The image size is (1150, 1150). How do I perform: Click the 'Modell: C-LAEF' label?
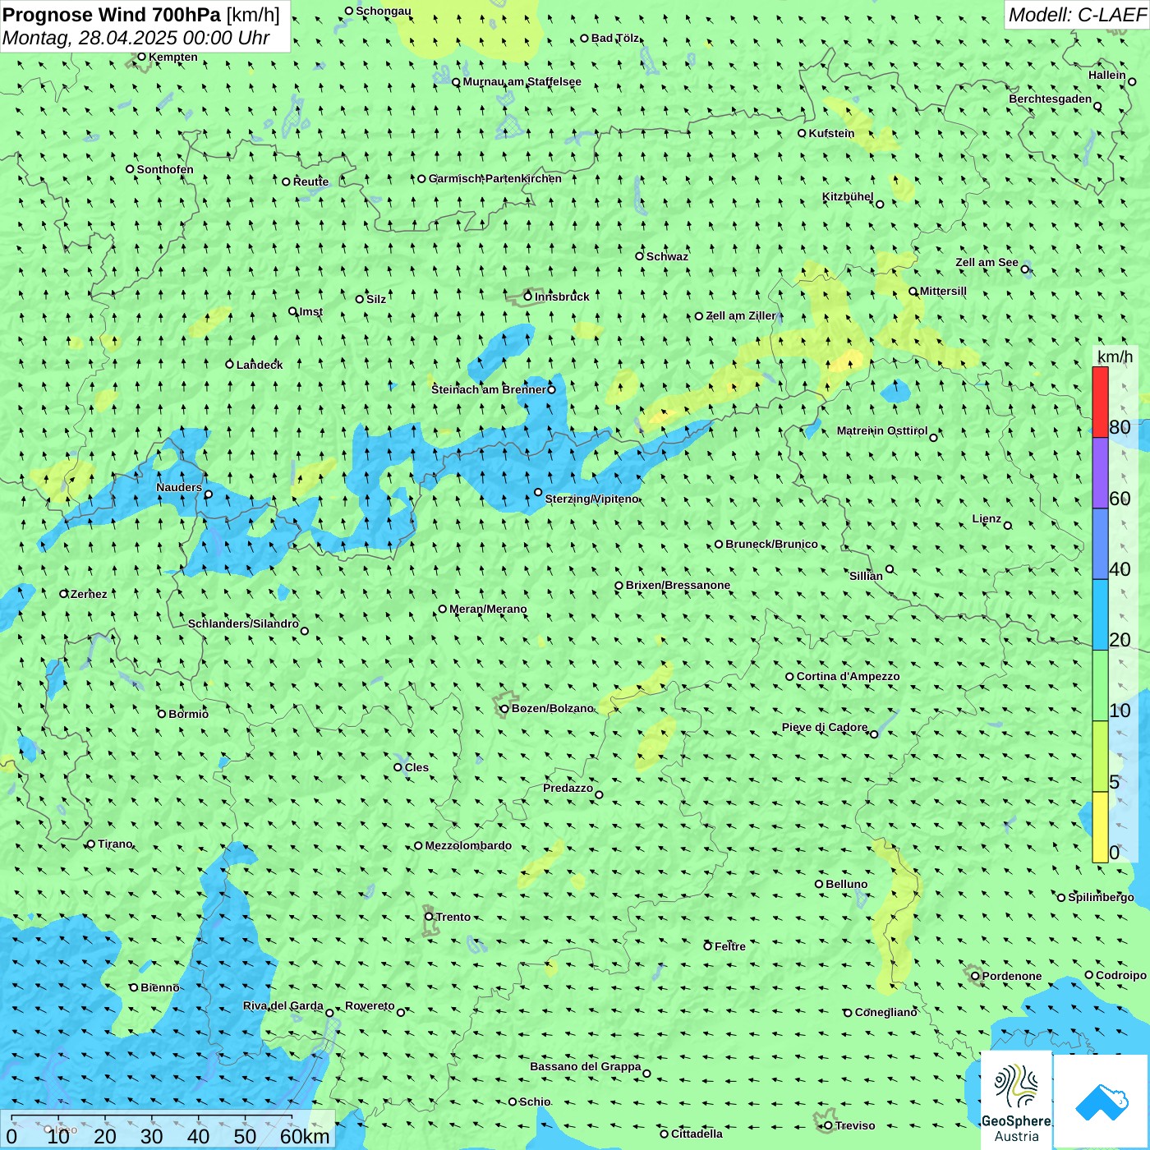point(1077,15)
